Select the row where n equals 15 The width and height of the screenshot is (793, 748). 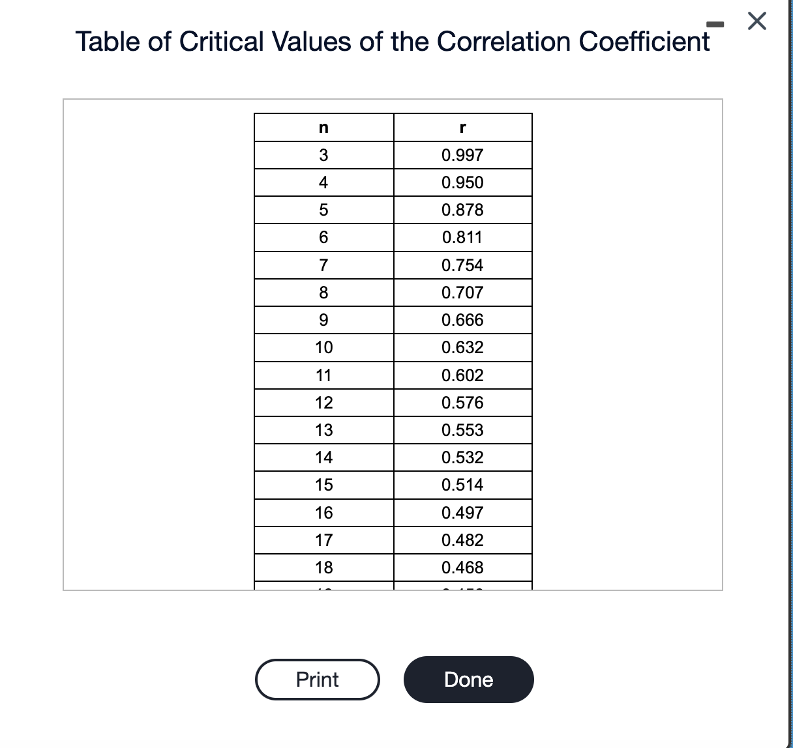click(324, 484)
